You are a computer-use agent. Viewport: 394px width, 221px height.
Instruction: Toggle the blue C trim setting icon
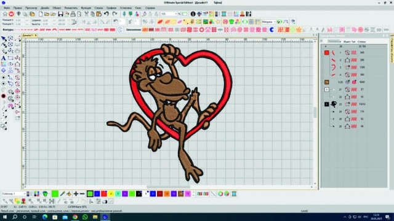[272, 30]
